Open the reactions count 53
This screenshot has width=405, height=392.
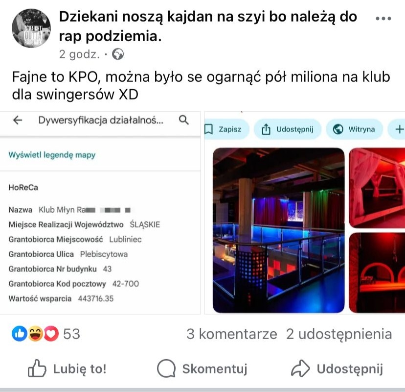tap(71, 334)
